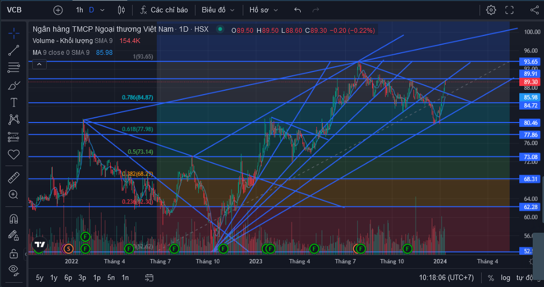Undo the last chart action
The image size is (544, 287).
(x=298, y=10)
